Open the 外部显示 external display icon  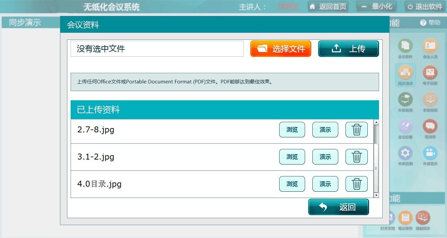[x=430, y=154]
